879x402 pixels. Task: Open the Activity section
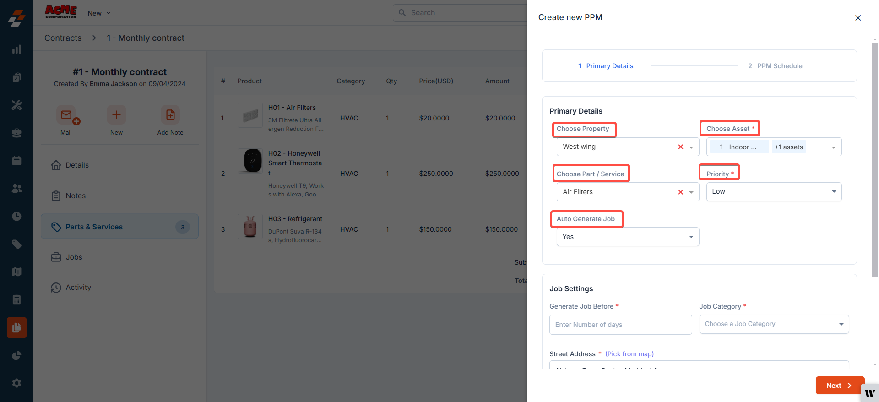(78, 288)
